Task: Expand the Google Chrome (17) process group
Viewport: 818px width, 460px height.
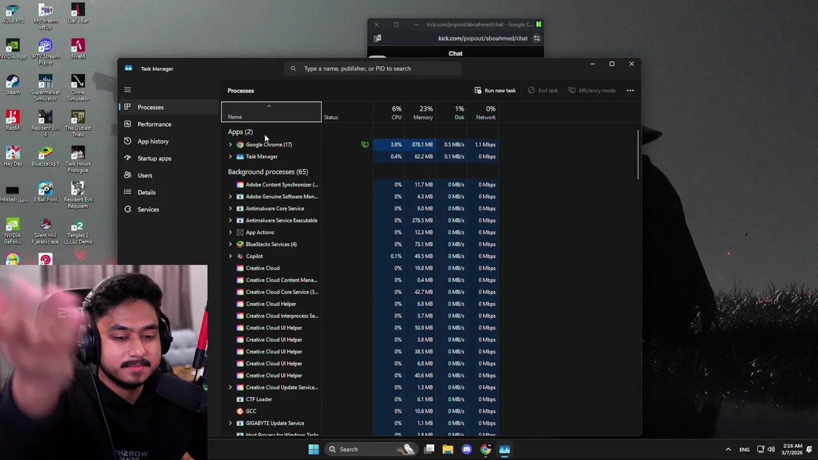Action: click(x=230, y=144)
